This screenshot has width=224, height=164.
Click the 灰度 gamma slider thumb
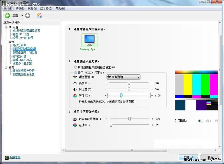(x=121, y=95)
